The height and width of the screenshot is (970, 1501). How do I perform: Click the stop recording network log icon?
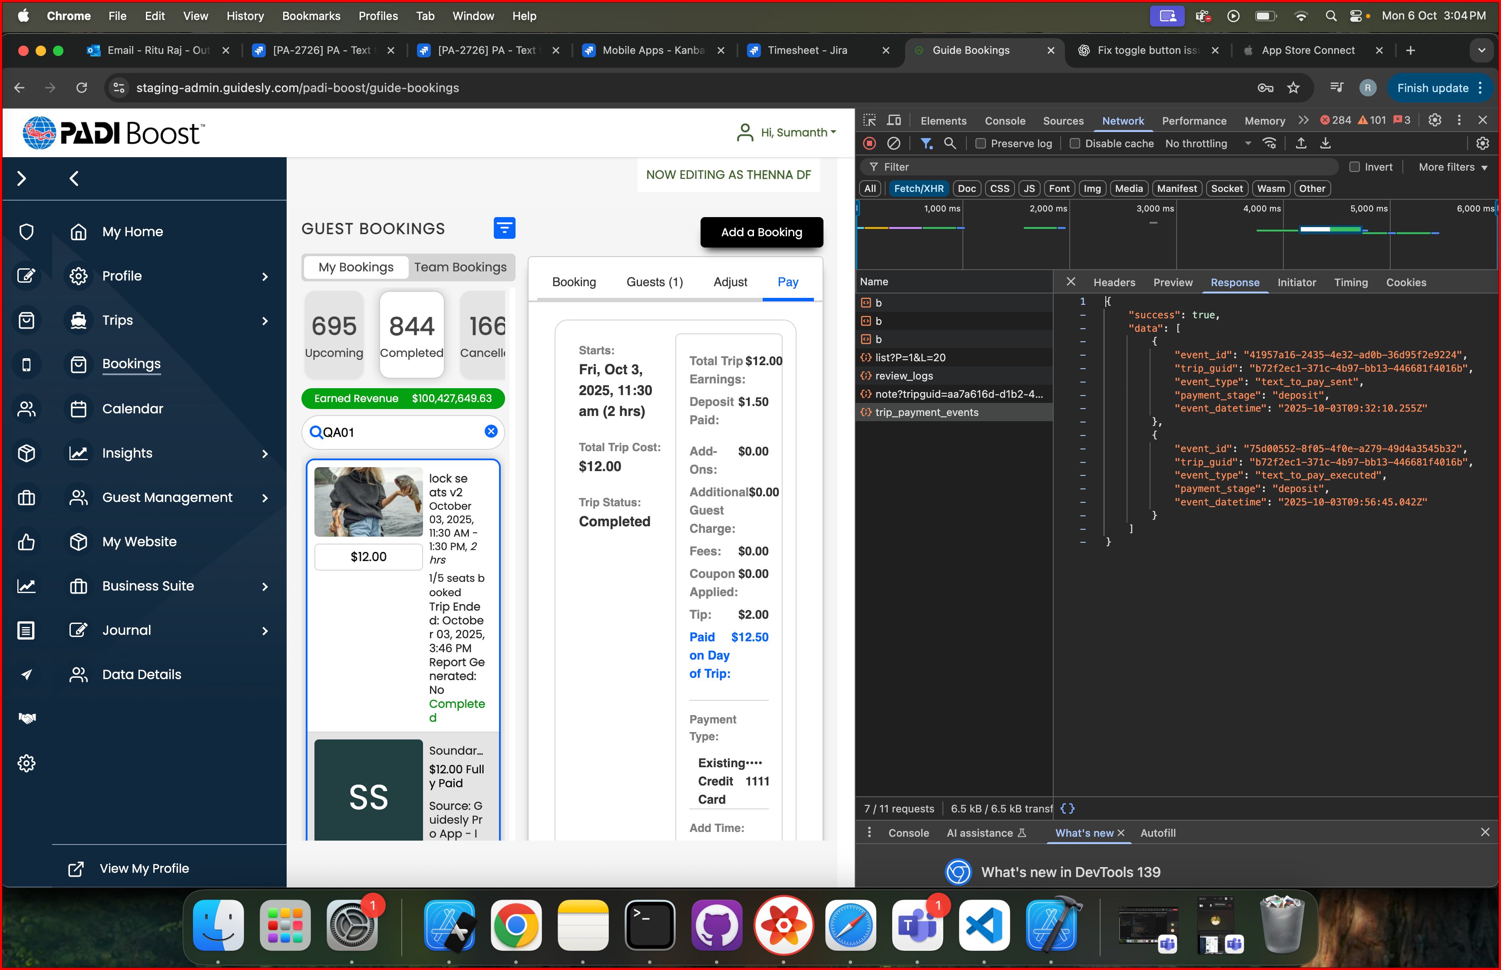point(869,144)
